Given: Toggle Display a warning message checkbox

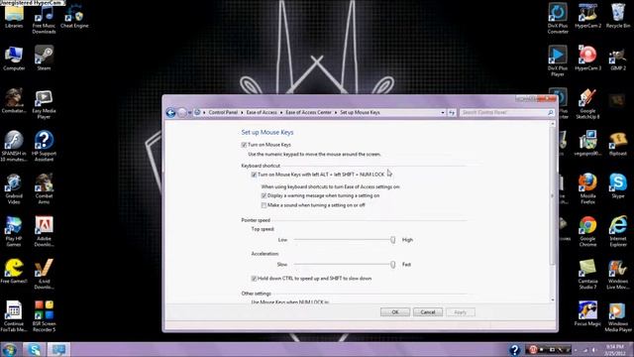Looking at the screenshot, I should (x=264, y=196).
